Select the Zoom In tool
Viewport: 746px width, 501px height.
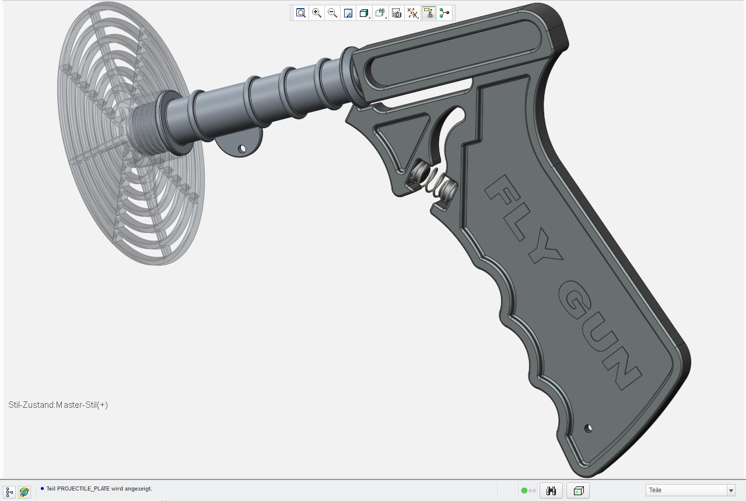(x=317, y=13)
